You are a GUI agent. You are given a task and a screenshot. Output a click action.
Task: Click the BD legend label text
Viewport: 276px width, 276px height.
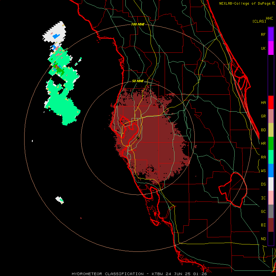click(x=263, y=130)
